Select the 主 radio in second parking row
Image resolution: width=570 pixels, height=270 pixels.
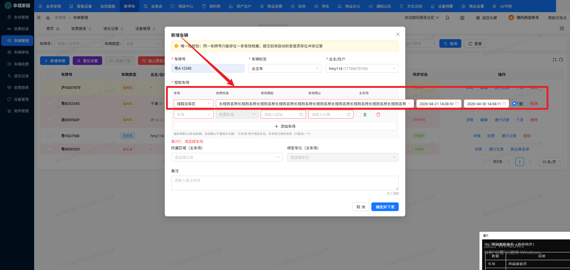tap(359, 115)
